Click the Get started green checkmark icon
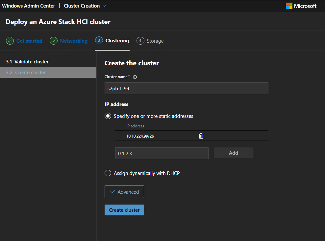Viewport: 325px width, 241px height. click(10, 41)
